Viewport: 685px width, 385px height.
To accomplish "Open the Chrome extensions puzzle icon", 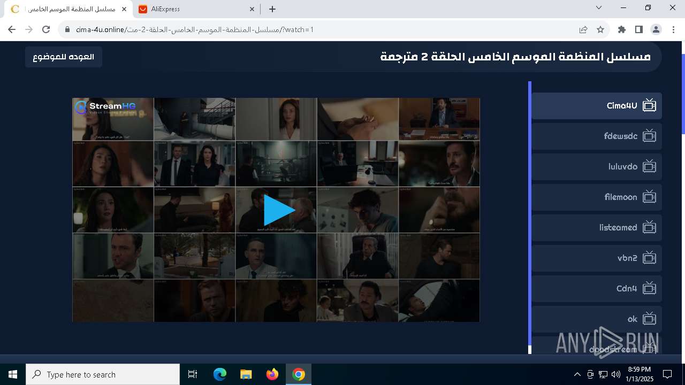I will click(x=622, y=29).
